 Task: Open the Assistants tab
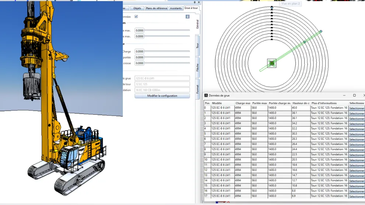pos(176,8)
